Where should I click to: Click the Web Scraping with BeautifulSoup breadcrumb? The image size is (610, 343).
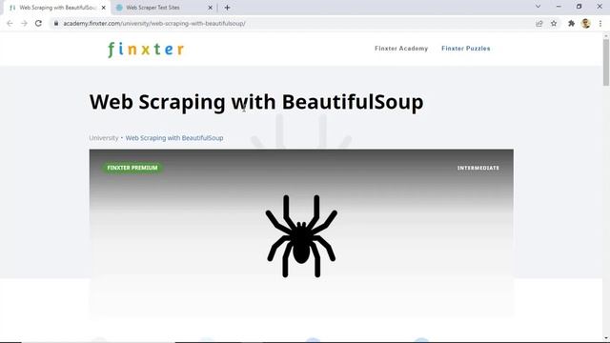(174, 137)
